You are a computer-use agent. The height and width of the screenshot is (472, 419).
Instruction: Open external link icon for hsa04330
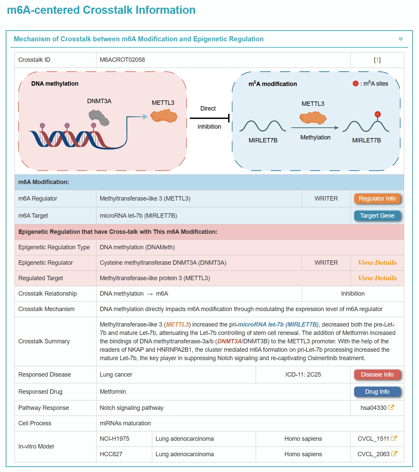(x=391, y=407)
